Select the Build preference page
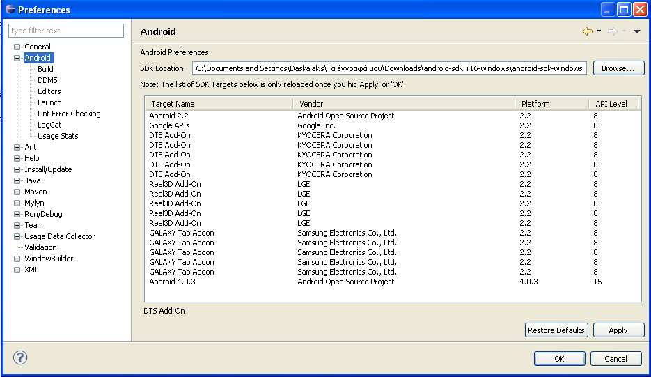 click(45, 69)
